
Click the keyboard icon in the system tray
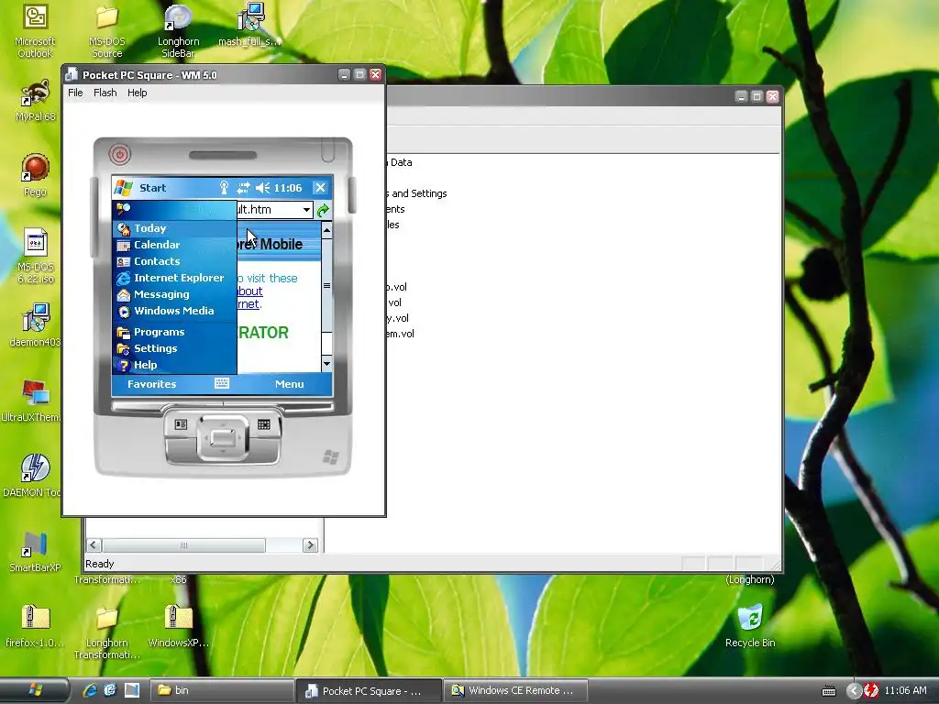[829, 691]
